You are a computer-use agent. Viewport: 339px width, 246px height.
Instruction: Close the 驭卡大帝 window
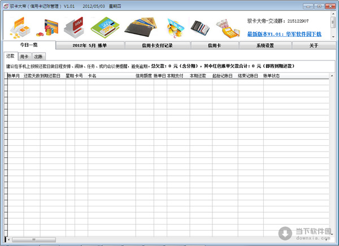point(330,6)
